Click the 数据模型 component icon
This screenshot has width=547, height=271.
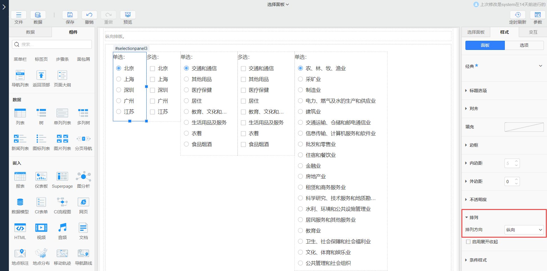pos(20,202)
